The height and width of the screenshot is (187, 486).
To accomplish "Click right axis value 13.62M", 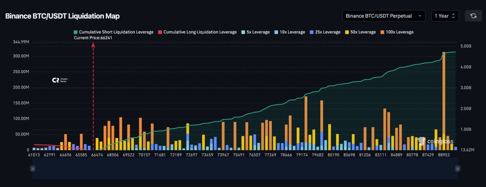I will coord(467,150).
